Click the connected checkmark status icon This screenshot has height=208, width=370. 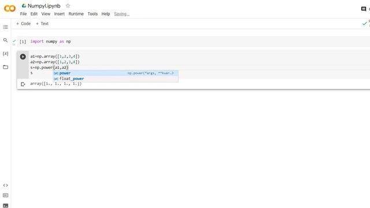pos(365,24)
